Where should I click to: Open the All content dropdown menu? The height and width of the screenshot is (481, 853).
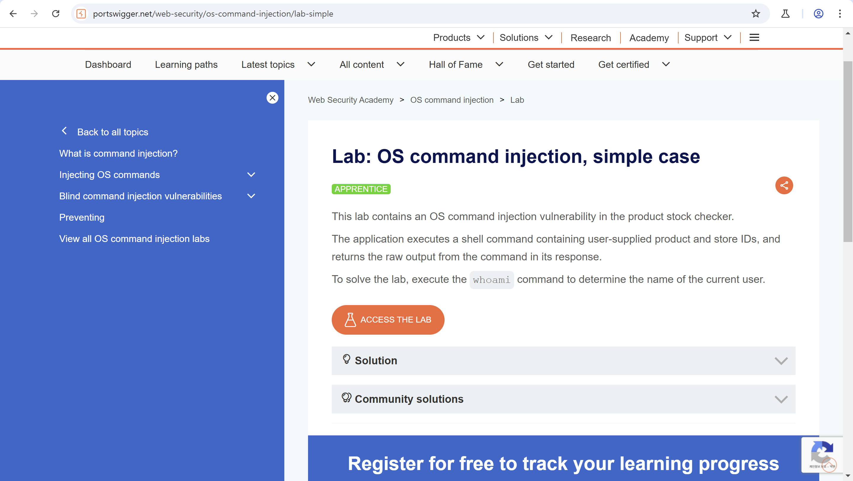pyautogui.click(x=371, y=65)
